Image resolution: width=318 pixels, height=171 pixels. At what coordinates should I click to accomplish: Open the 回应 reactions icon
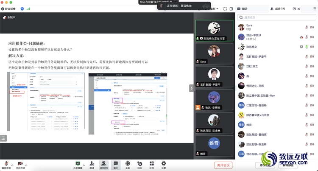(139, 163)
